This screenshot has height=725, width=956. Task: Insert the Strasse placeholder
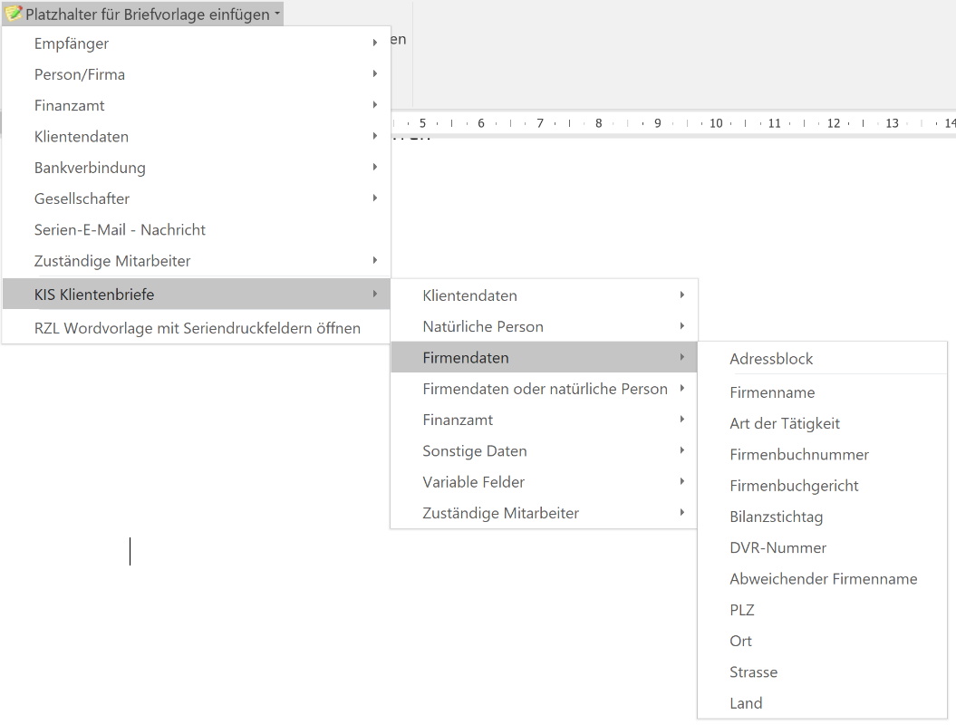click(753, 672)
